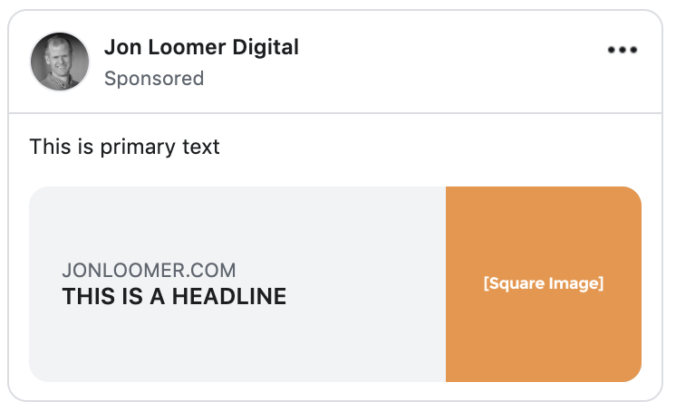Click empty header space beside page name
Image resolution: width=676 pixels, height=411 pixels.
click(x=453, y=62)
